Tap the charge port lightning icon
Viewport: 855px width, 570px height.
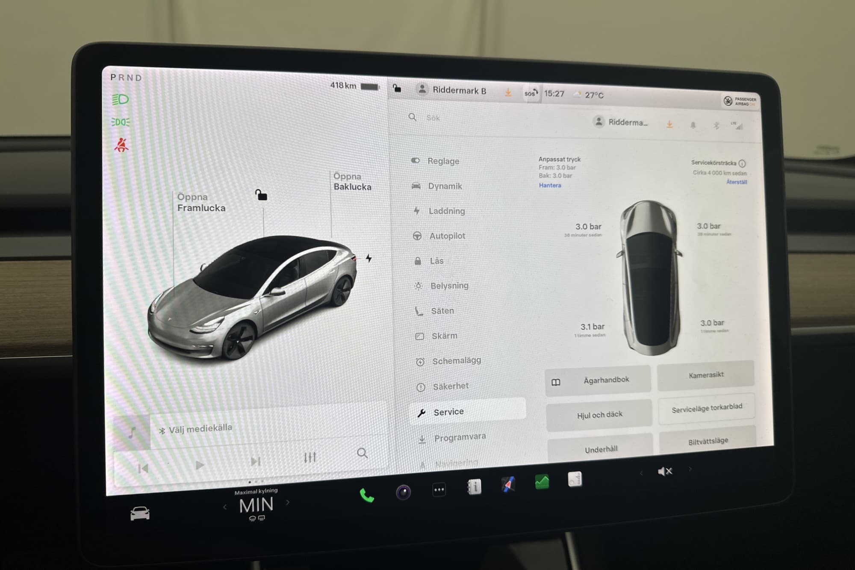click(x=369, y=258)
